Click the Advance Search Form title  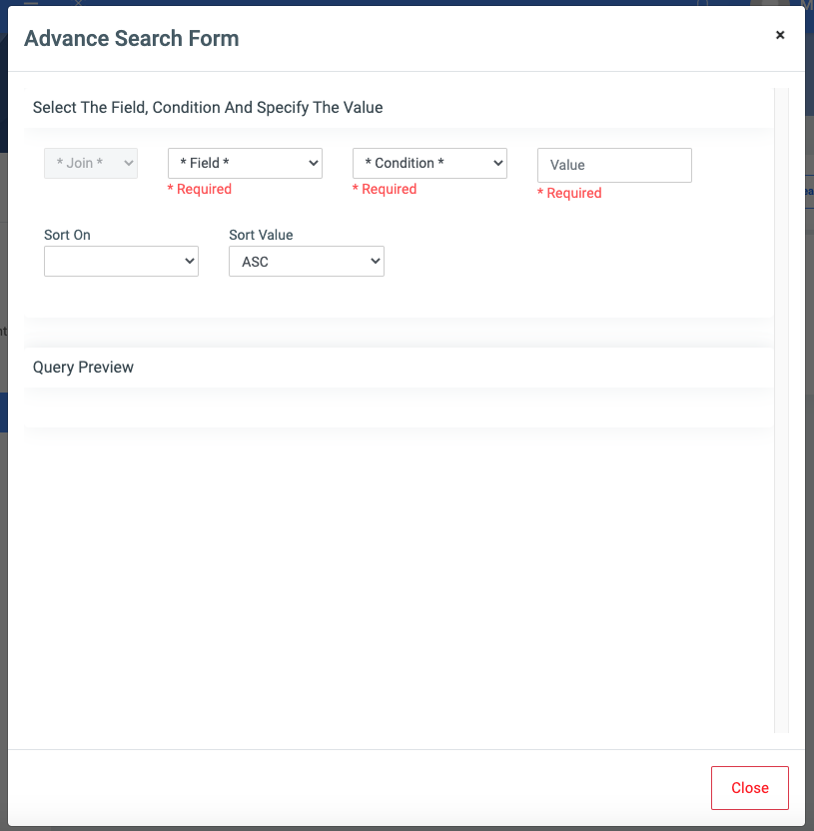coord(131,39)
